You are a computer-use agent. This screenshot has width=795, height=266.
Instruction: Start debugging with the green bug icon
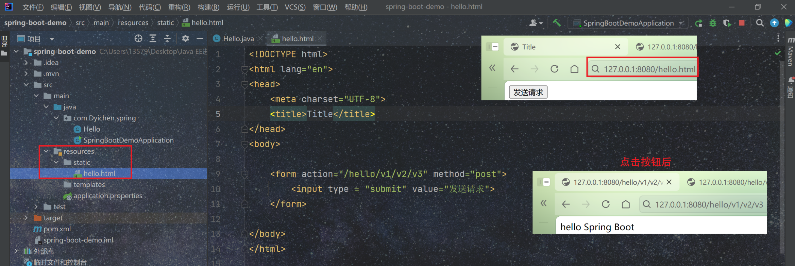[713, 23]
